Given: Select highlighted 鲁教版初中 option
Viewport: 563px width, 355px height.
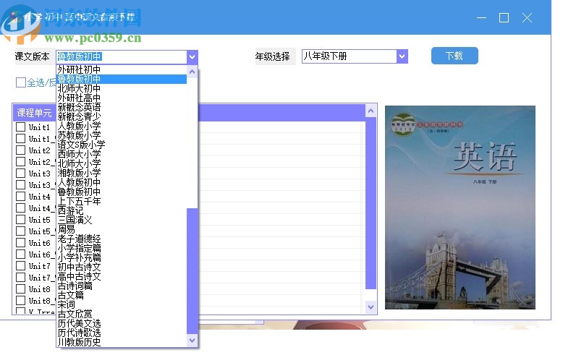Looking at the screenshot, I should click(x=122, y=79).
